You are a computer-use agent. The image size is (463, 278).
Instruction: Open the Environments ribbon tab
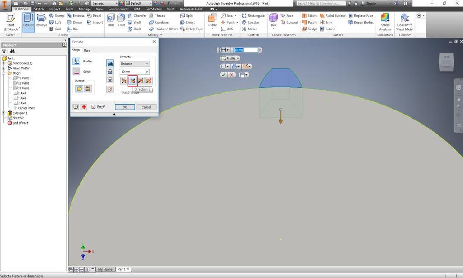click(x=118, y=9)
